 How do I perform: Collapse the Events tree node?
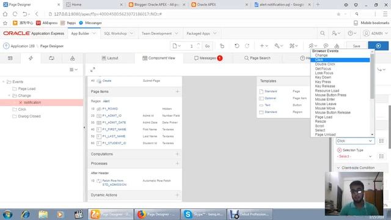click(x=4, y=82)
